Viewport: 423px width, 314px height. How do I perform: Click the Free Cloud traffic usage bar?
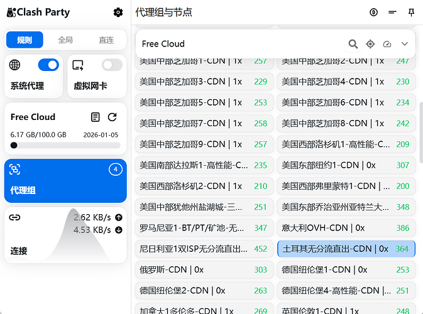click(x=65, y=145)
